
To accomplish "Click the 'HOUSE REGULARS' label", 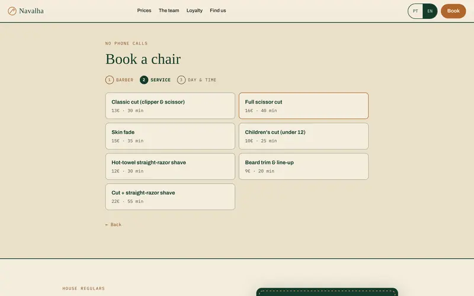I will coord(84,288).
